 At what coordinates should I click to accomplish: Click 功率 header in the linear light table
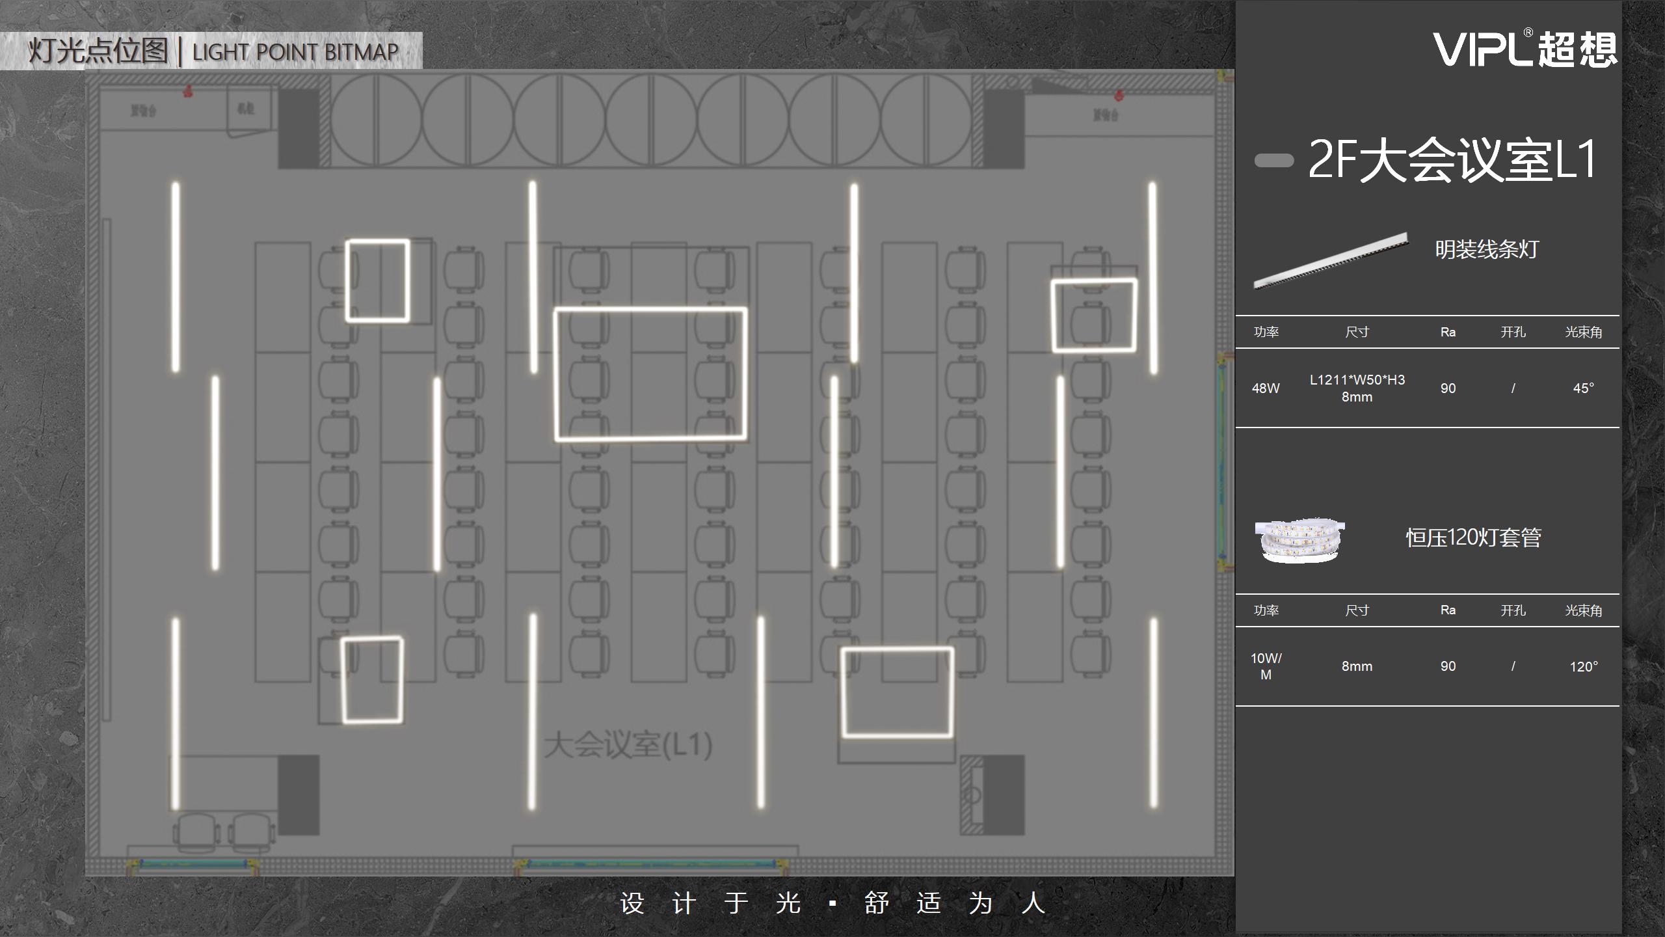point(1266,332)
